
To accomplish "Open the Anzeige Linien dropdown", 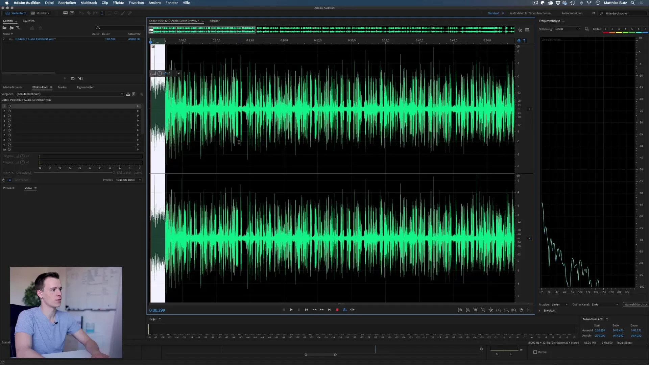I will coord(559,305).
